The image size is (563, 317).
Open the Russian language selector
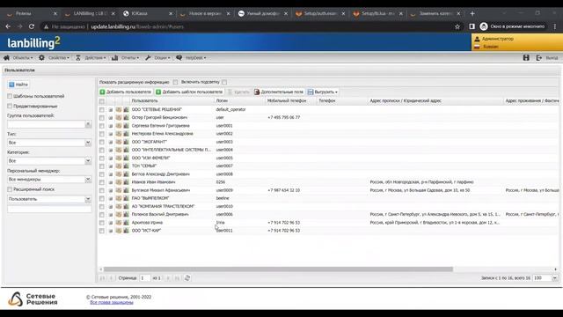(490, 47)
